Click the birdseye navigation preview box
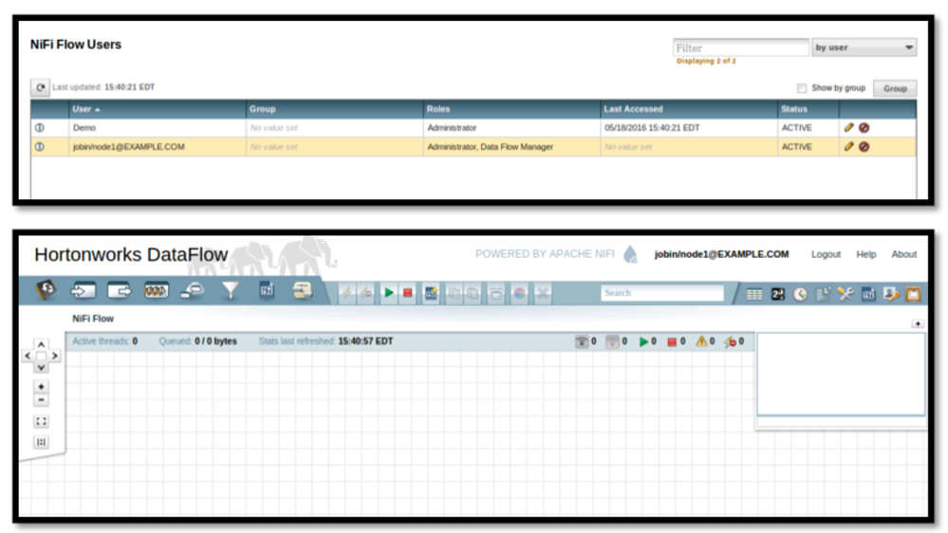The height and width of the screenshot is (533, 948). tap(841, 374)
